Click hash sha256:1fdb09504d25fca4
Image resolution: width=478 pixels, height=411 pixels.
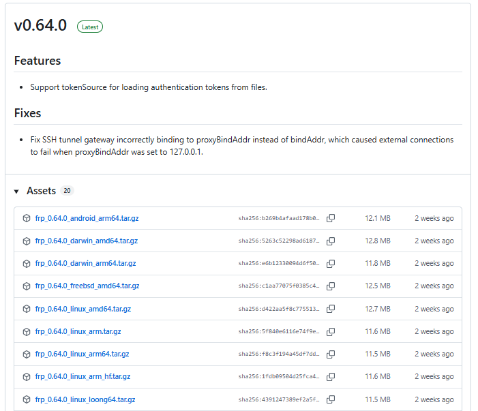(x=279, y=376)
